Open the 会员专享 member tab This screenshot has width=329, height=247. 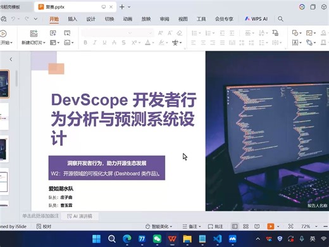pyautogui.click(x=224, y=19)
